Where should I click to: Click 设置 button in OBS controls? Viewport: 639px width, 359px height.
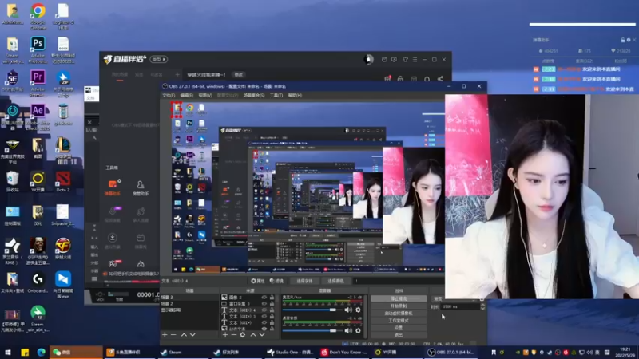399,328
